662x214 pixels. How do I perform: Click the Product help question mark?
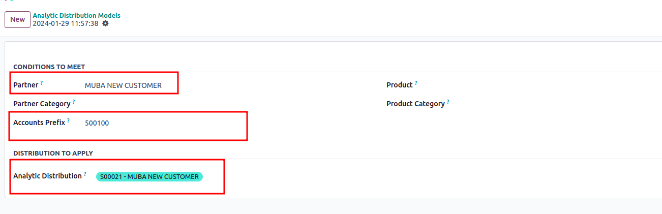click(x=416, y=83)
